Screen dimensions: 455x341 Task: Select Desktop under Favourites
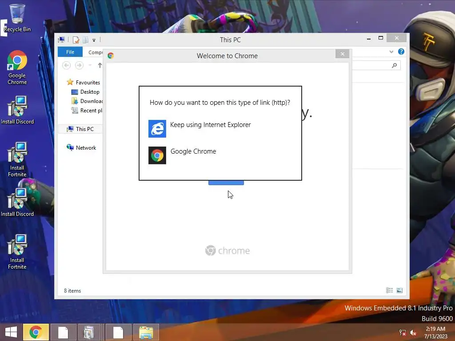(85, 92)
